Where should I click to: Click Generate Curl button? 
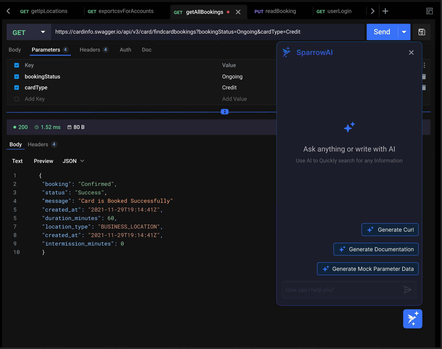click(390, 230)
